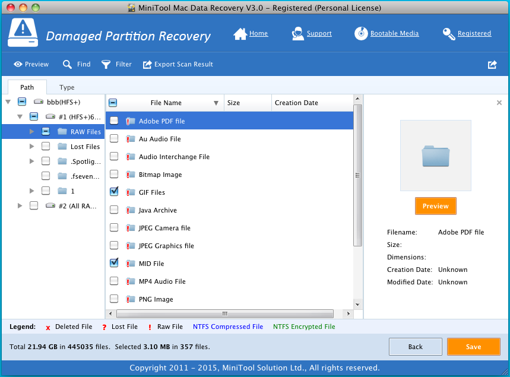Click the Find magnifier icon
Viewport: 510px width, 377px height.
(67, 64)
